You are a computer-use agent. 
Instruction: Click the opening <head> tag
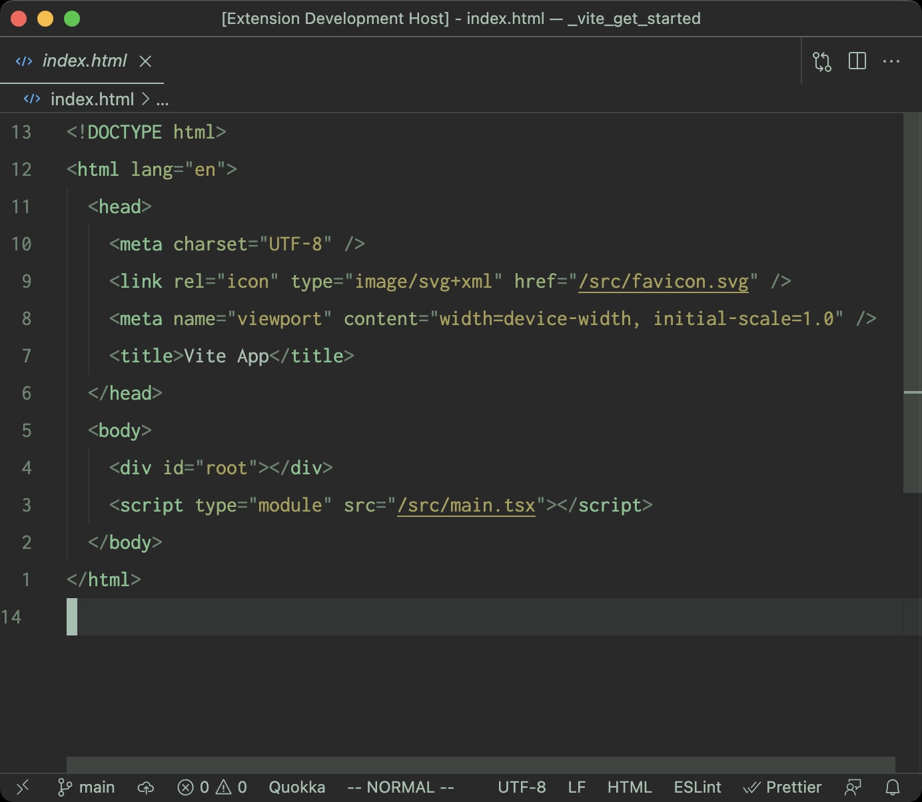(120, 206)
